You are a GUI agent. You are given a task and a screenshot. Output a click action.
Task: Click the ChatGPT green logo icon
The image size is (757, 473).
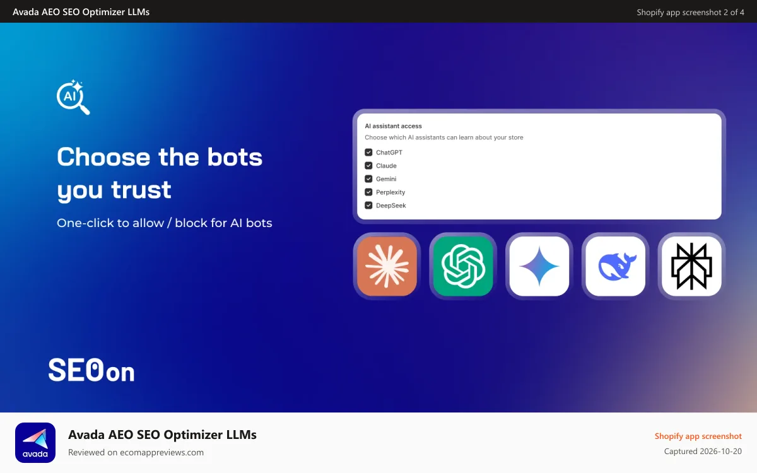pyautogui.click(x=463, y=266)
